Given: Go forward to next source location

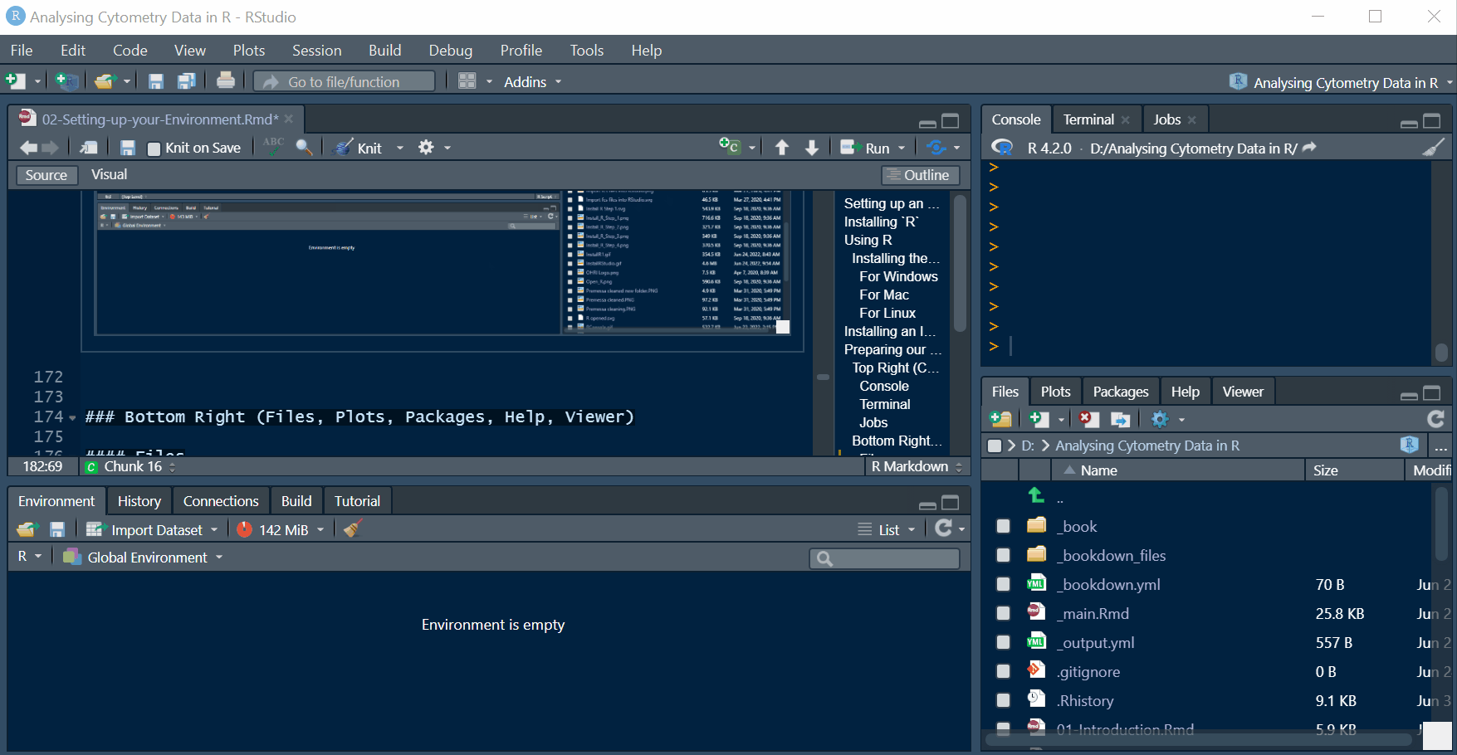Looking at the screenshot, I should coord(50,148).
